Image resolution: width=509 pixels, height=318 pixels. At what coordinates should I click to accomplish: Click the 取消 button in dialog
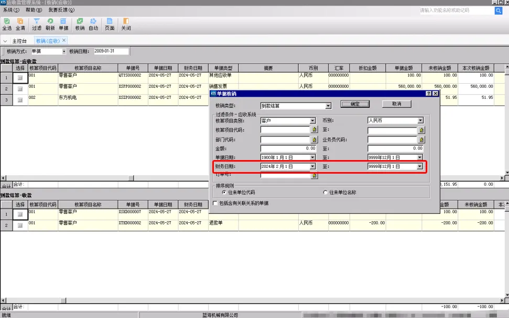[397, 104]
